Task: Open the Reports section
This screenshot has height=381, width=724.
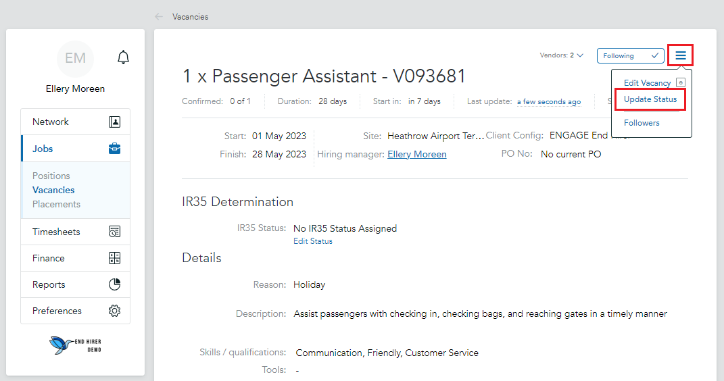Action: tap(75, 284)
